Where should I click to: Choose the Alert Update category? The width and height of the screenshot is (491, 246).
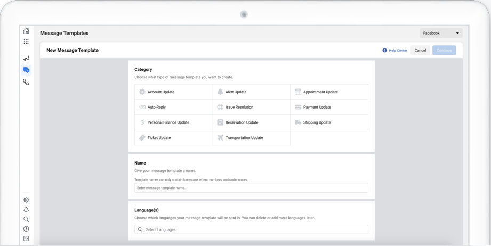coord(252,92)
